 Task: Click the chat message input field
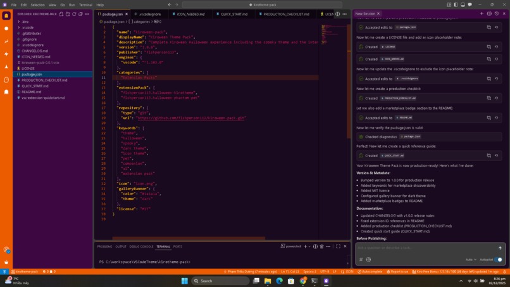(426, 248)
